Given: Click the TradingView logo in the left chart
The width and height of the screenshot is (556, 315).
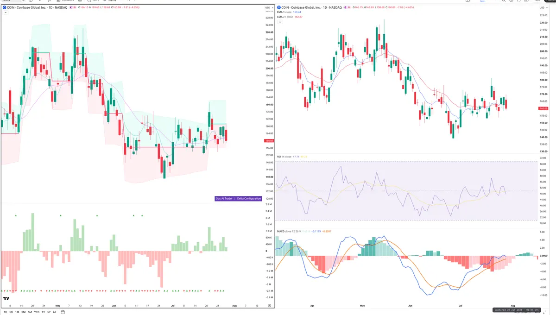Looking at the screenshot, I should (6, 299).
